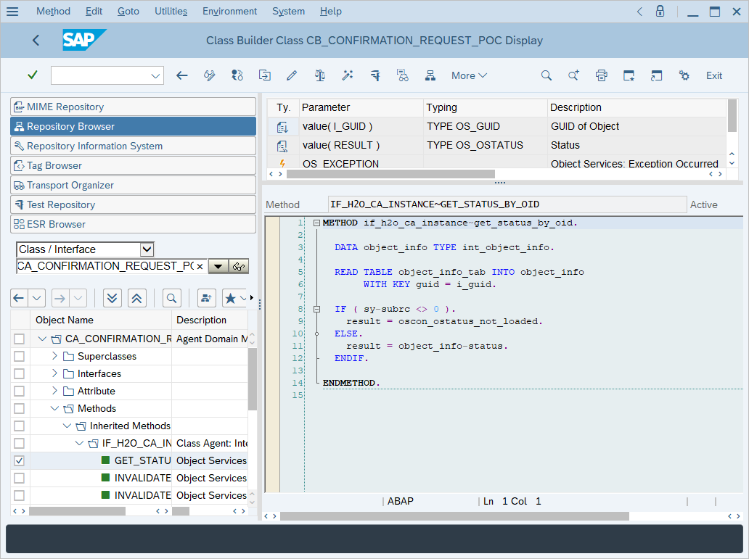749x559 pixels.
Task: Click the balance scale Check icon
Action: 319,75
